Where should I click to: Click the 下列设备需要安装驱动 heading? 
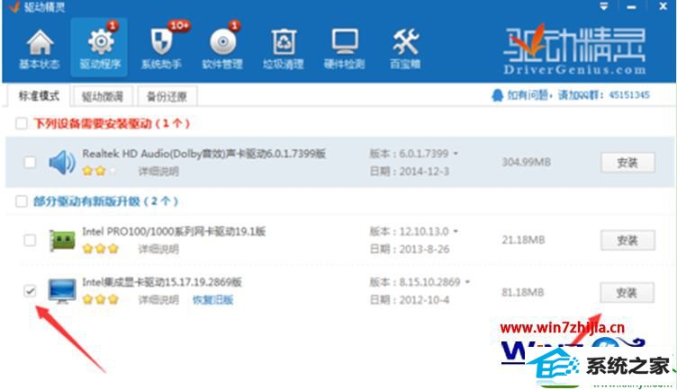coord(112,124)
